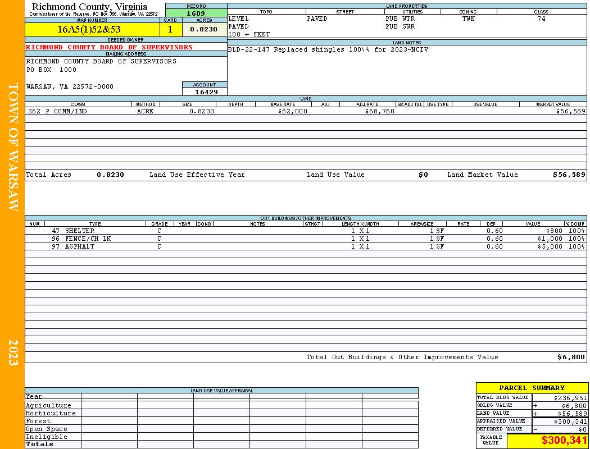Click the card number 1 field
The width and height of the screenshot is (590, 449).
[170, 29]
